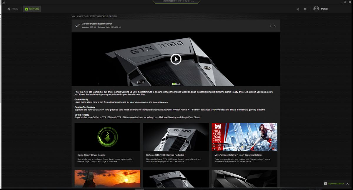This screenshot has height=190, width=353.
Task: Open GeForce Experience settings via gear icon
Action: pyautogui.click(x=305, y=9)
